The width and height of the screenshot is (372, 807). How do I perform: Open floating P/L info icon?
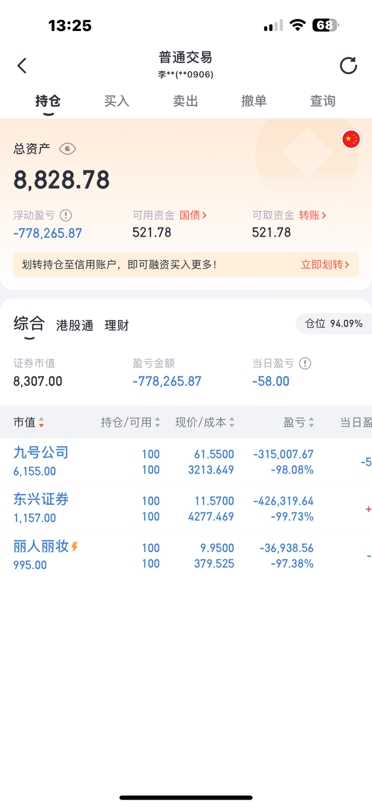pyautogui.click(x=66, y=215)
